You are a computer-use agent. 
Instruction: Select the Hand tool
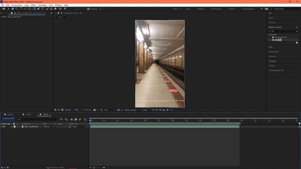(x=13, y=9)
